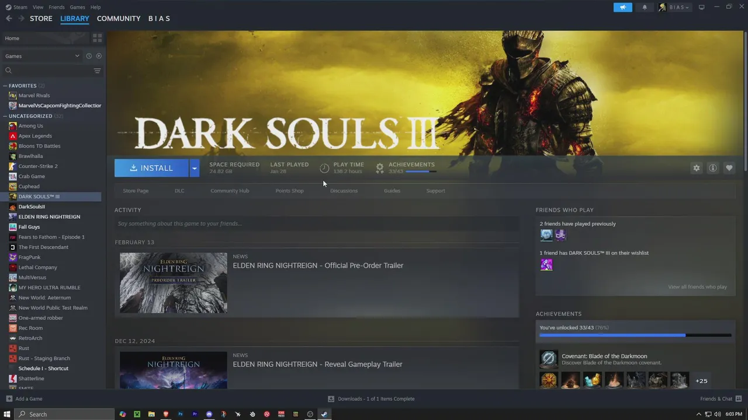Click the Downloads status icon
This screenshot has height=420, width=748.
[331, 399]
